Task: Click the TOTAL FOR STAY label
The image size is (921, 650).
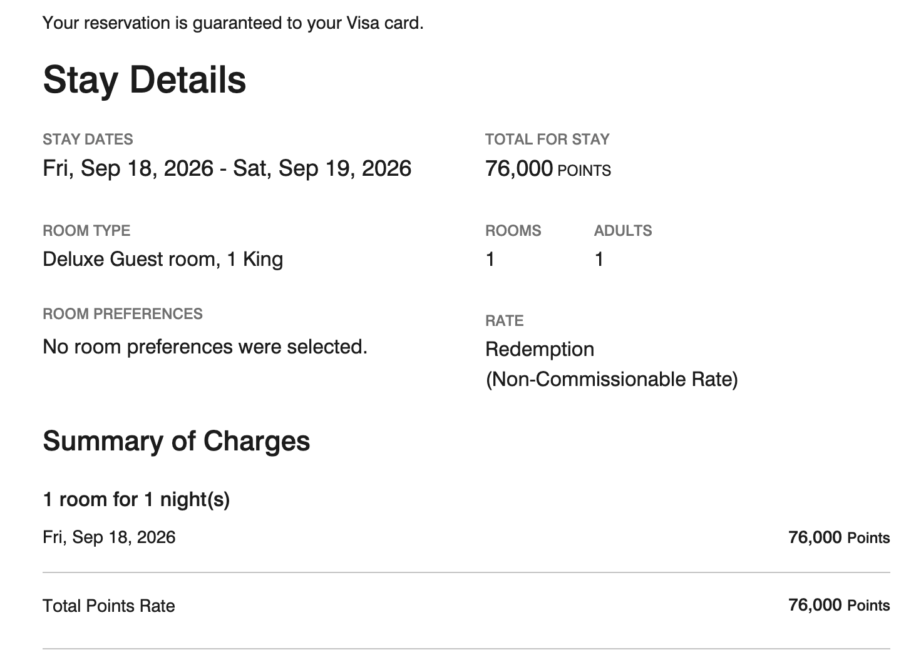Action: tap(547, 139)
